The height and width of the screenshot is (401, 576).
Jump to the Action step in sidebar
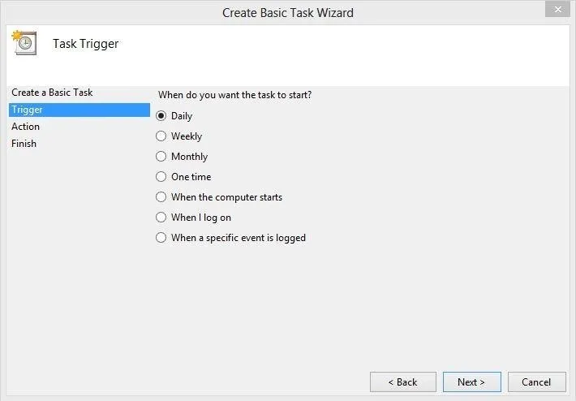pyautogui.click(x=25, y=127)
